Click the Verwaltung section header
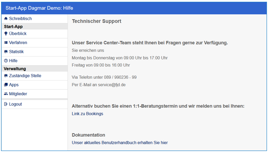This screenshot has height=152, width=268. coord(15,69)
